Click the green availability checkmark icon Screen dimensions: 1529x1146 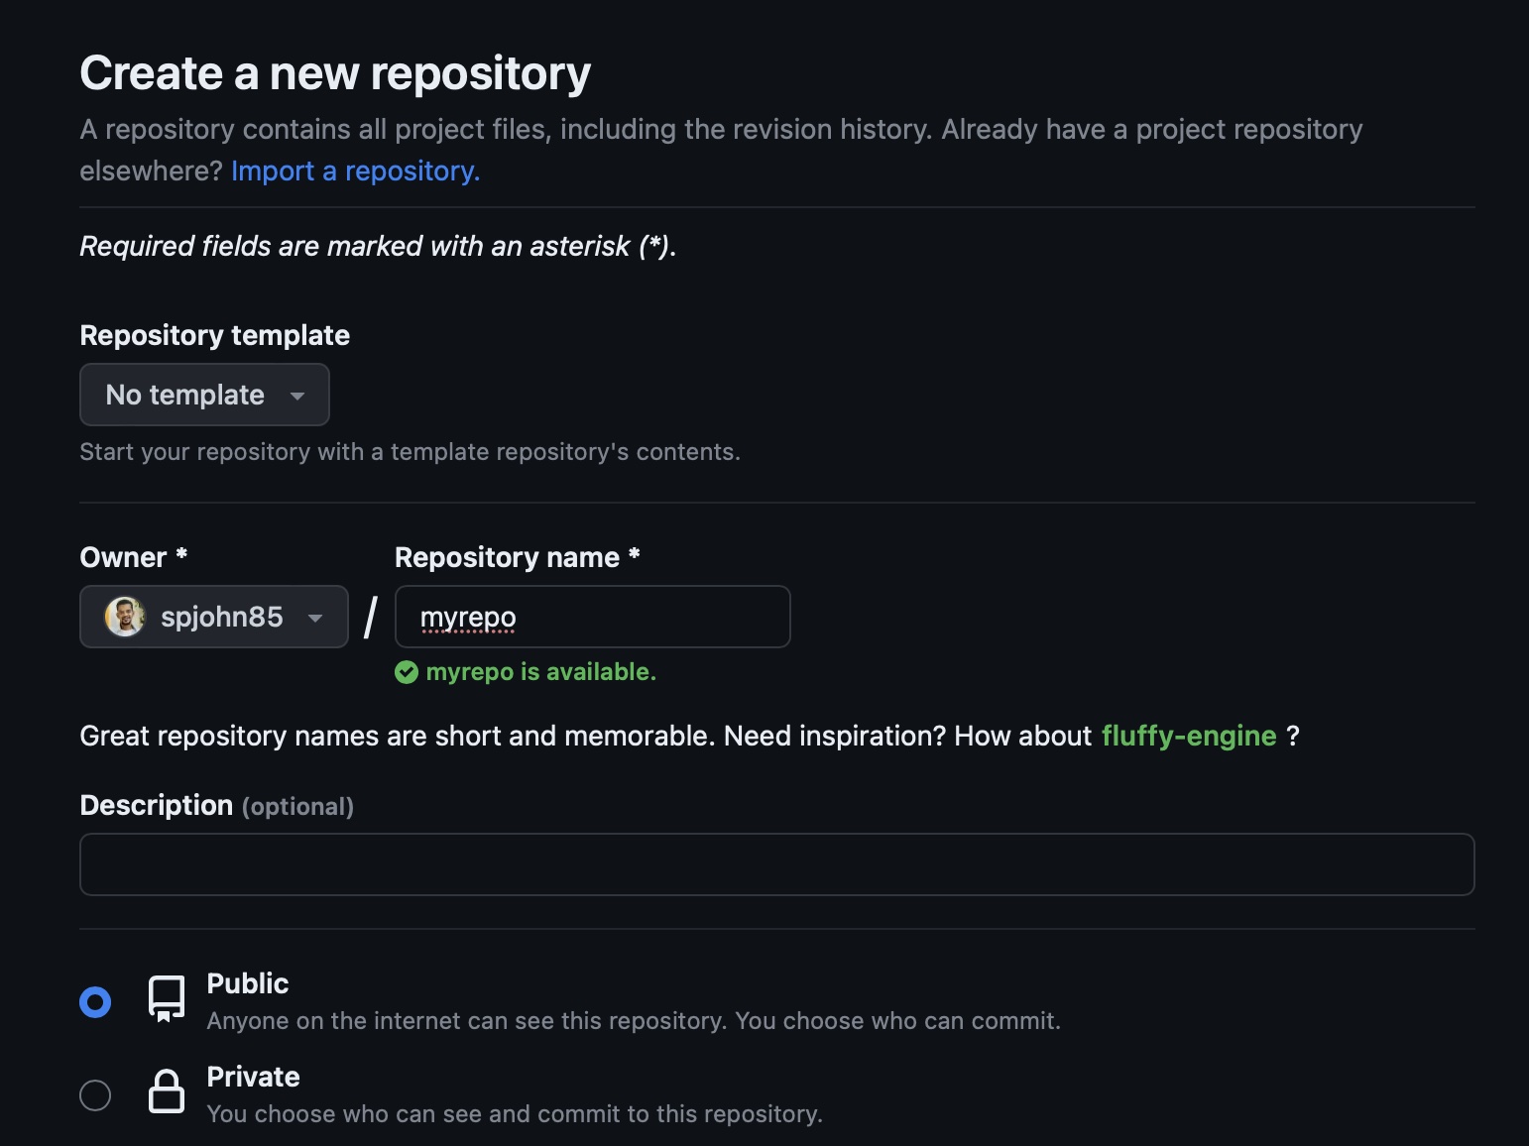coord(407,672)
